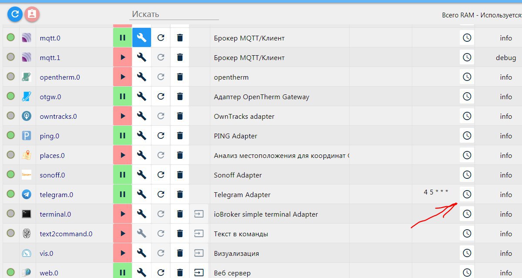Click the blue reload instances button

click(x=15, y=14)
